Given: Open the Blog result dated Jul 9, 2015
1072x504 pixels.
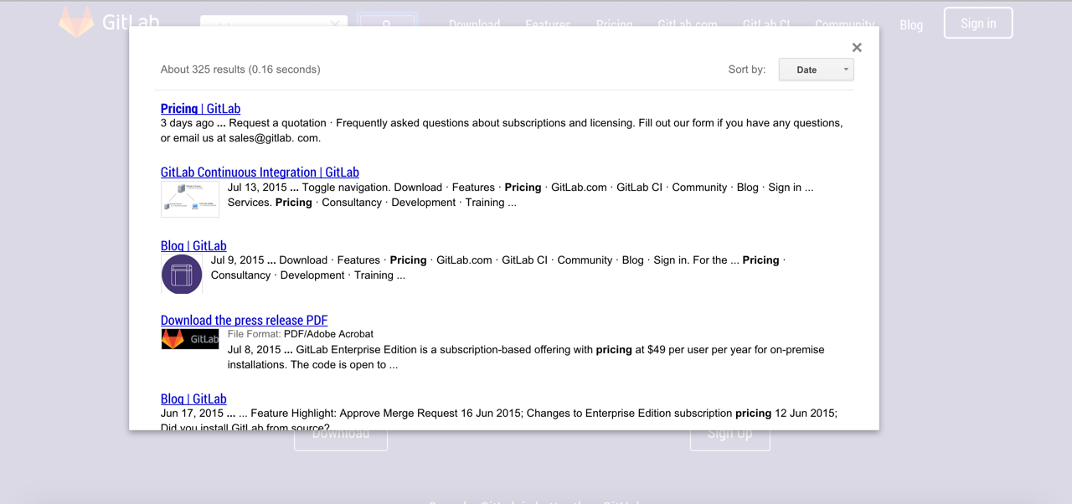Looking at the screenshot, I should point(193,245).
